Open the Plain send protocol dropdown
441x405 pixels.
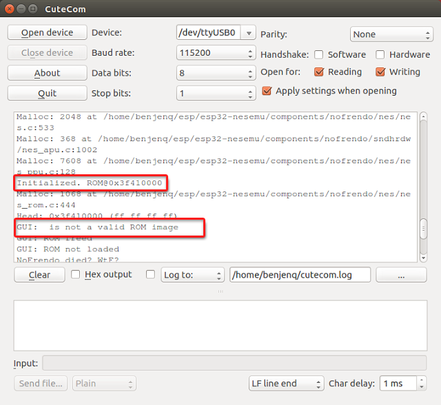104,384
